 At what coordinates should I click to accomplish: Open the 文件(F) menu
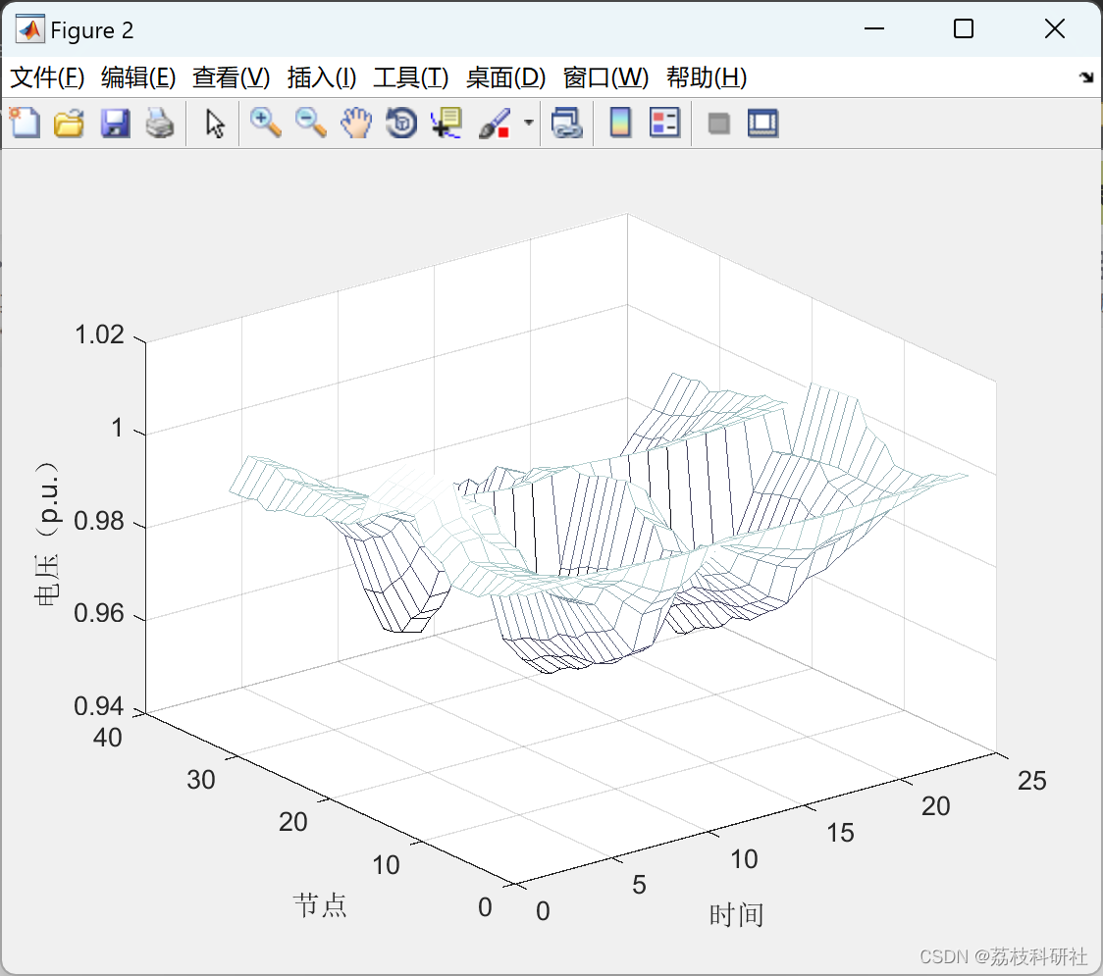(x=47, y=77)
